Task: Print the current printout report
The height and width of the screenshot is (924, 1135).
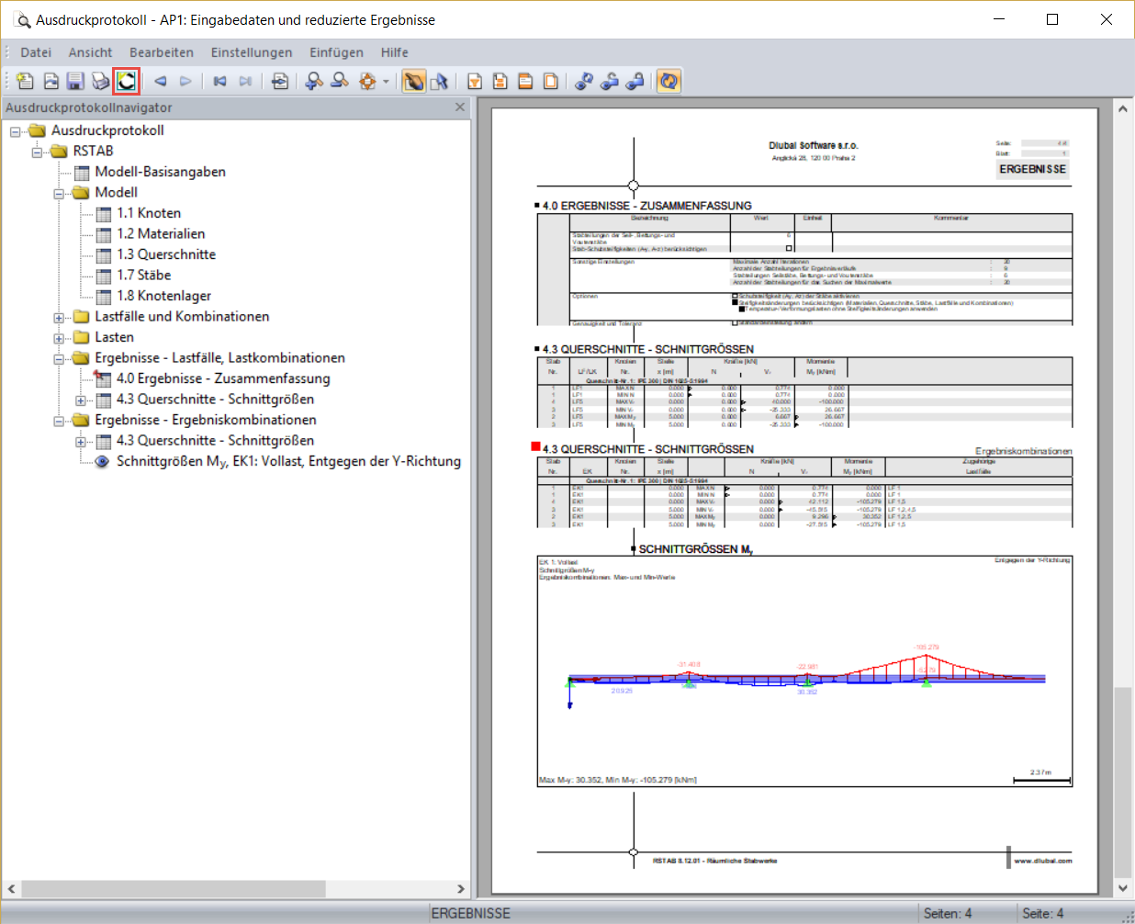Action: (100, 81)
